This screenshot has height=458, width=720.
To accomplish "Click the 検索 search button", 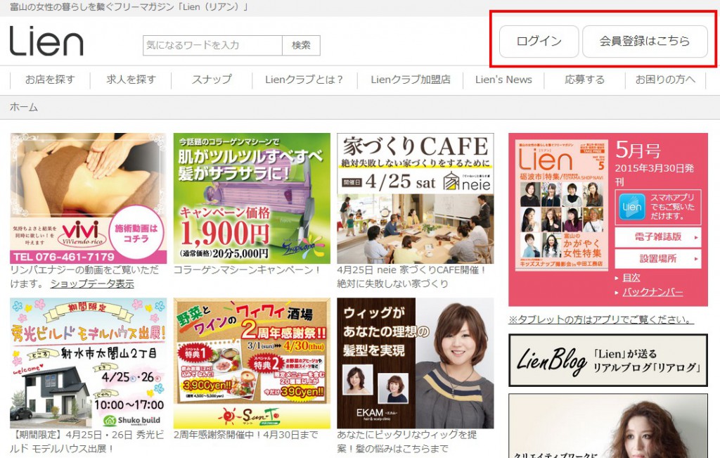I will click(x=301, y=46).
